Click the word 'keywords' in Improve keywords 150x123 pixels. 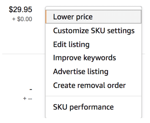coord(100,58)
